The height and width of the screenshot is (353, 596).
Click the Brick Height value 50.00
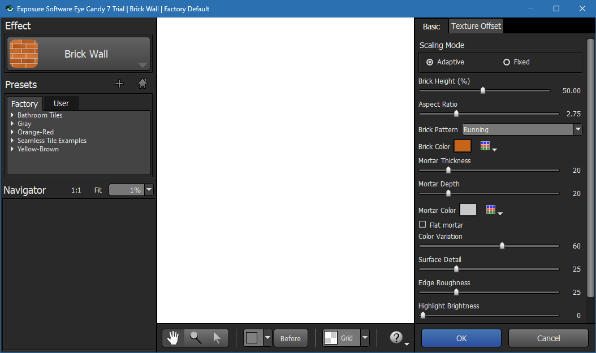pos(571,91)
